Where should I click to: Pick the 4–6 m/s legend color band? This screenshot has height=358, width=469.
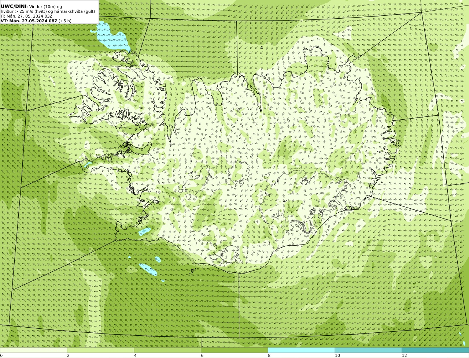[167, 350]
